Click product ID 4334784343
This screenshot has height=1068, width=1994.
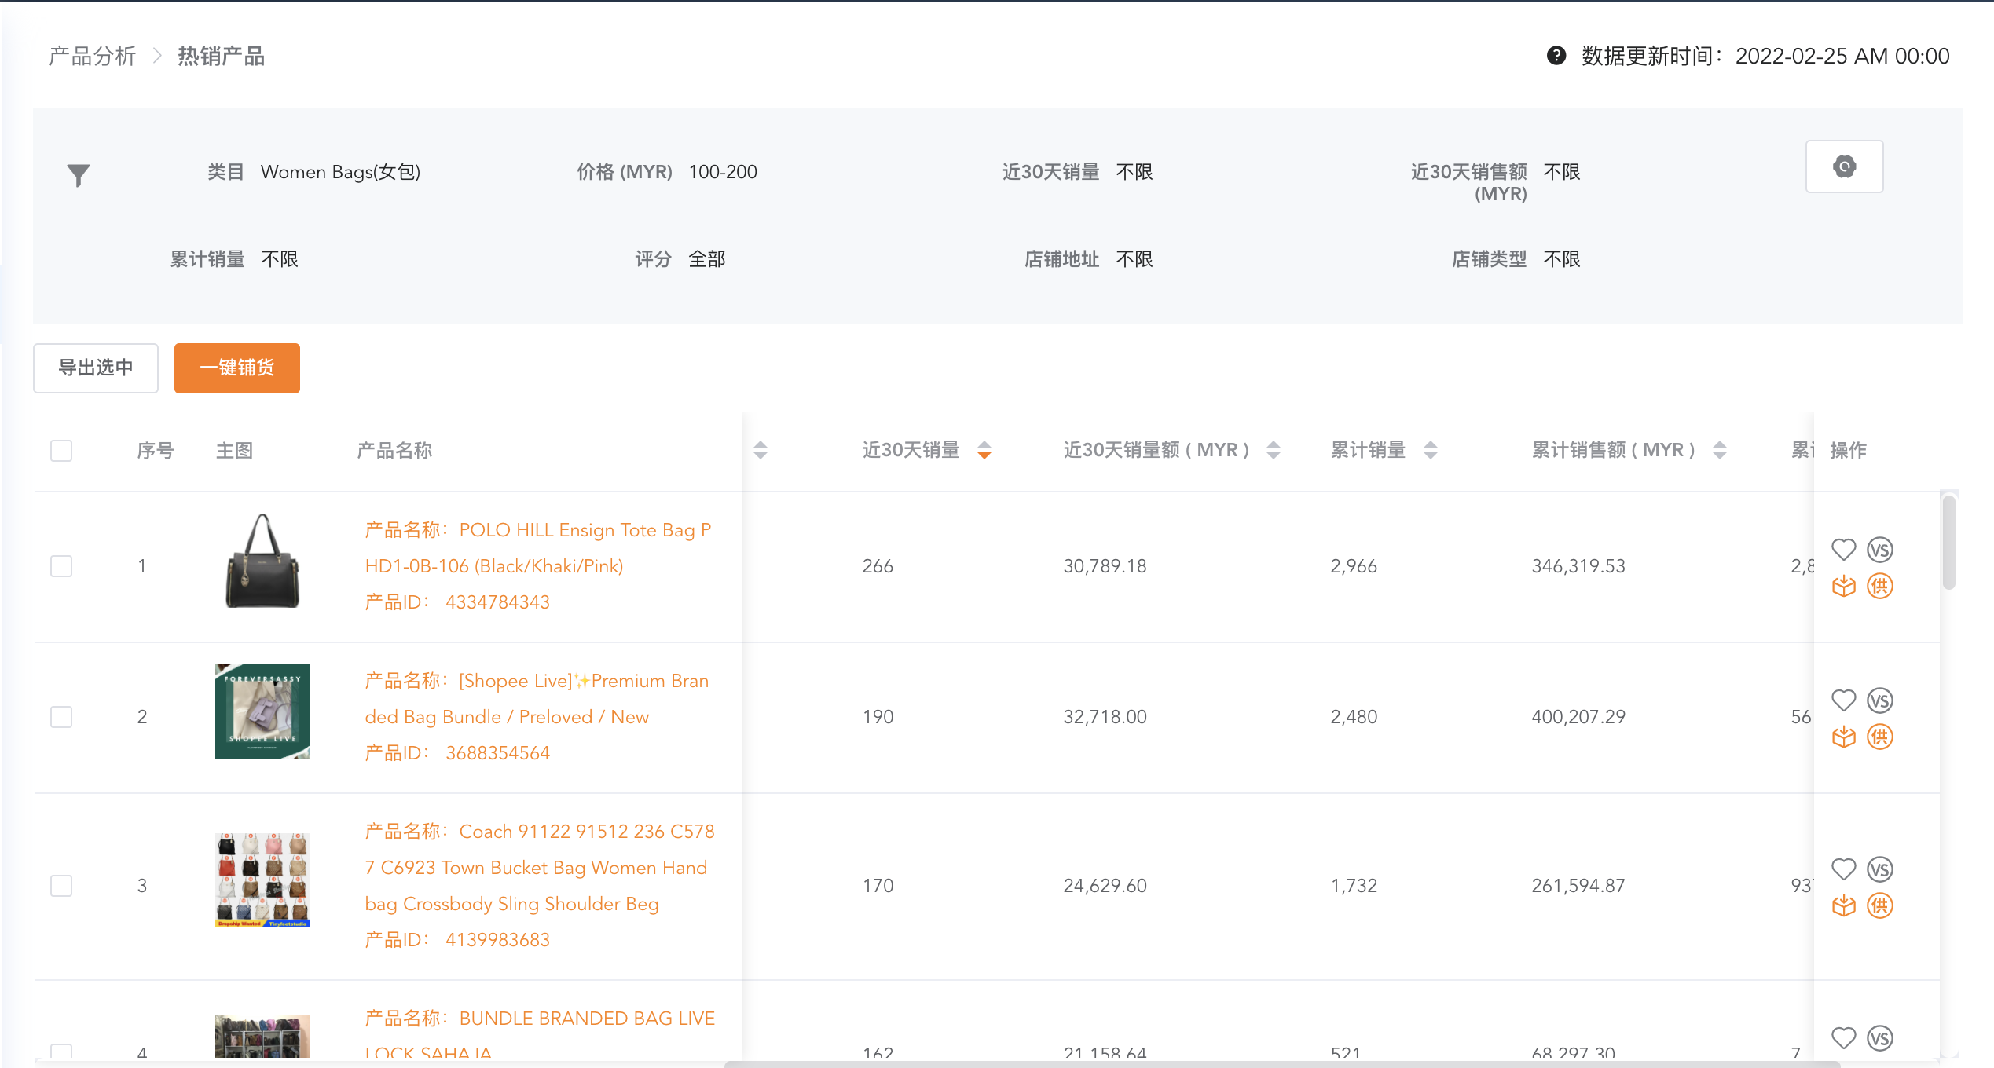[497, 602]
